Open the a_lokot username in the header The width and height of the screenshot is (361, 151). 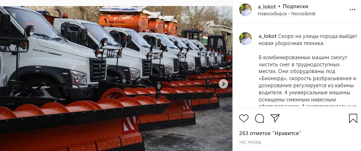click(267, 6)
